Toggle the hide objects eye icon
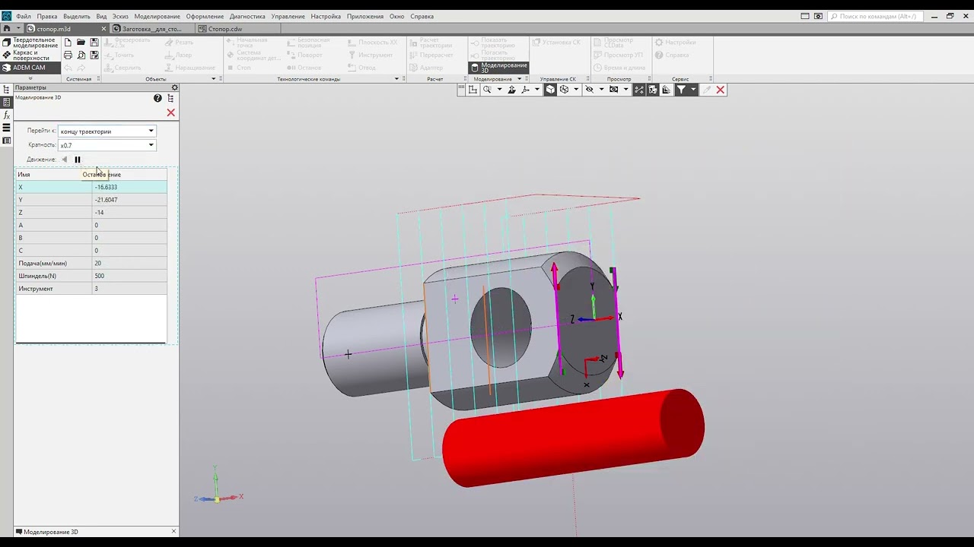 (589, 90)
